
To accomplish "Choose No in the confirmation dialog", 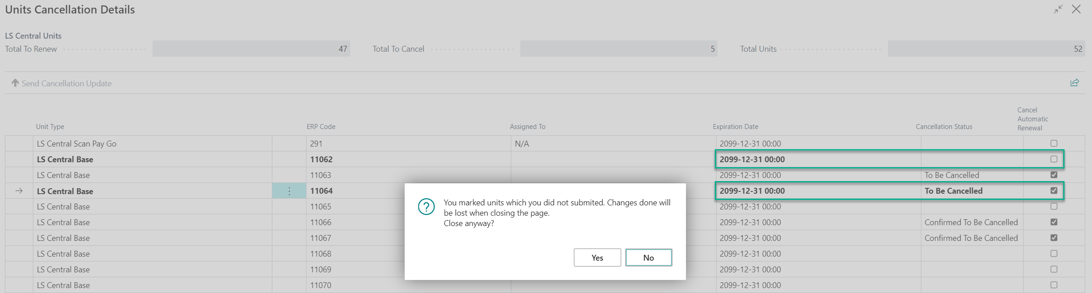I will click(x=648, y=257).
